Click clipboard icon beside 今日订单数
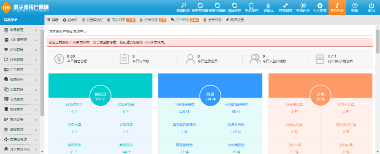 coord(125,59)
